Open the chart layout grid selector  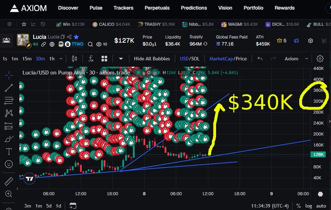pyautogui.click(x=104, y=59)
